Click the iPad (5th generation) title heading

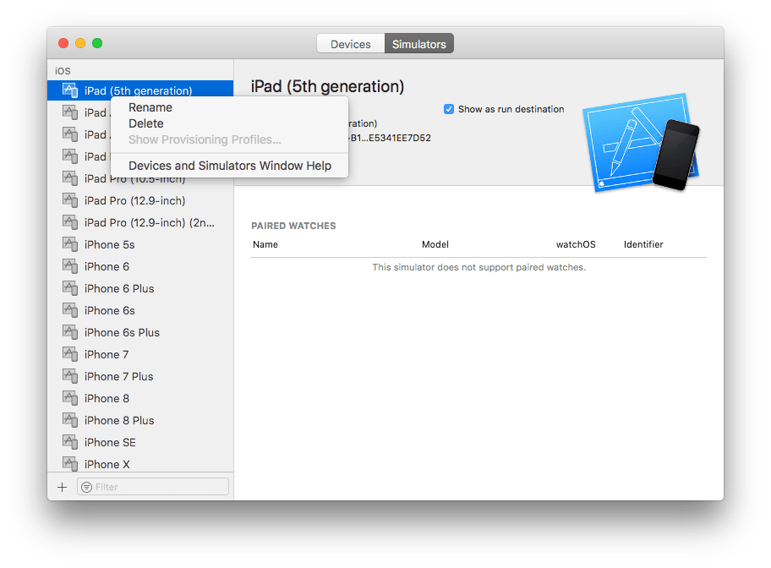point(327,86)
